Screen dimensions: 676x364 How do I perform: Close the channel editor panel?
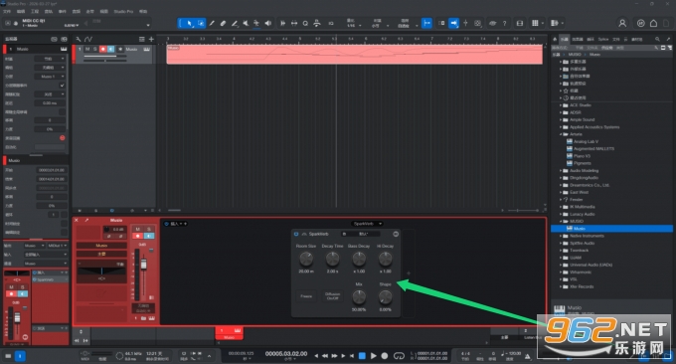pos(77,220)
